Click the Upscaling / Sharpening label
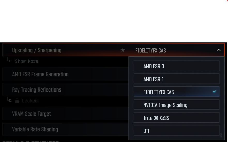This screenshot has height=142, width=228. point(37,50)
